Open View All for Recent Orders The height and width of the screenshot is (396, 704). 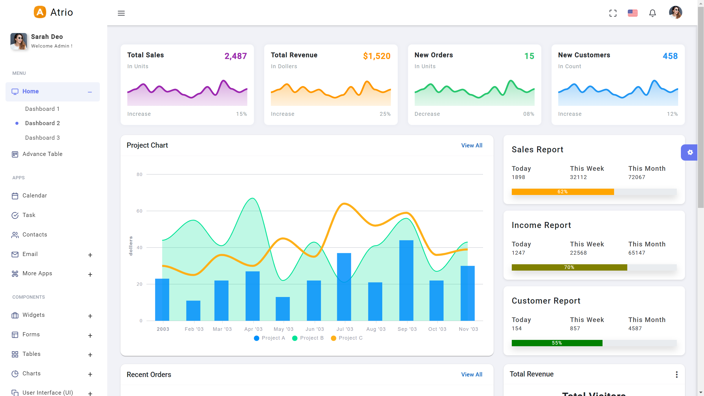click(x=472, y=374)
